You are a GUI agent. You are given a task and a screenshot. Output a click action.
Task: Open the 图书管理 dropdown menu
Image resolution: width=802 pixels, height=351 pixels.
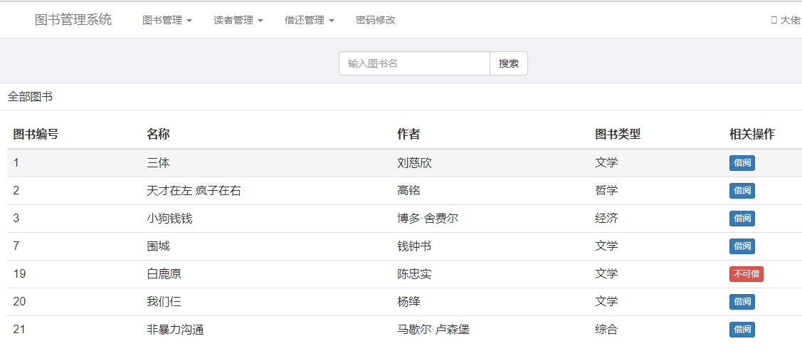(x=167, y=20)
